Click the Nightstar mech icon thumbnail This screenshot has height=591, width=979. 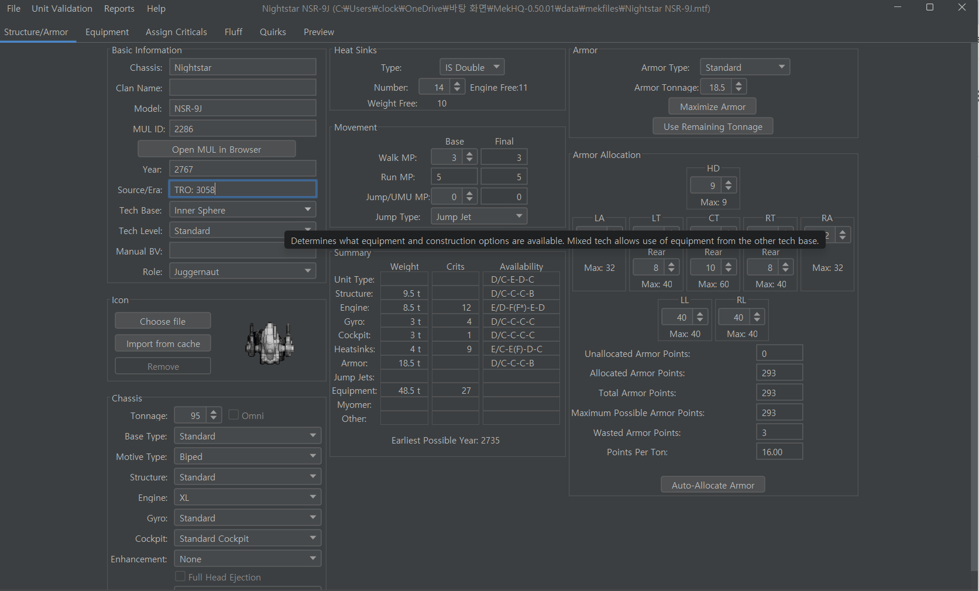pos(270,343)
